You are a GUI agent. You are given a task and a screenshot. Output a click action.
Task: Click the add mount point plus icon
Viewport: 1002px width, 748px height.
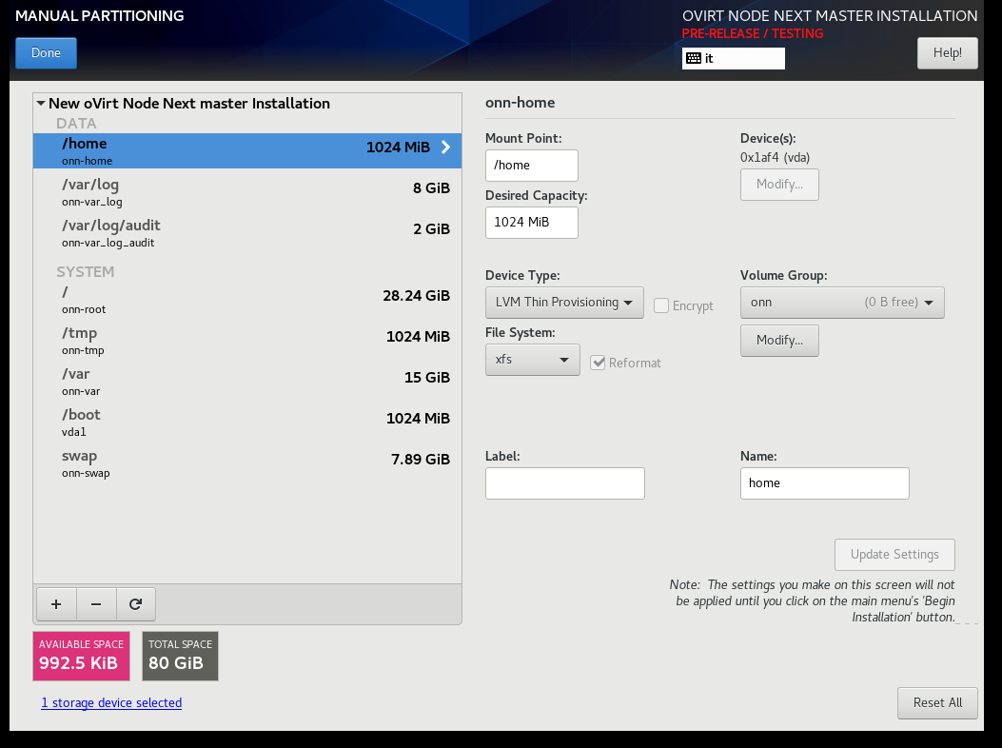(x=56, y=603)
